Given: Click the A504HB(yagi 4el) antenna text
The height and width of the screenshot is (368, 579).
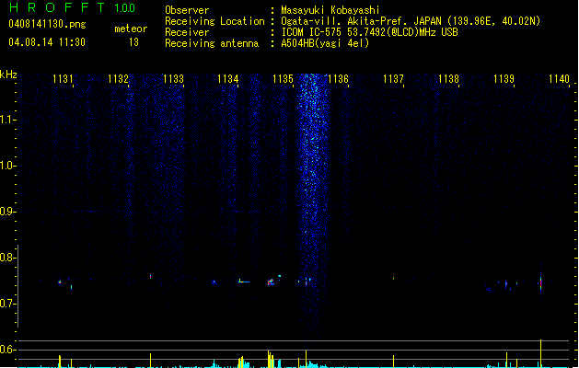Looking at the screenshot, I should point(325,43).
